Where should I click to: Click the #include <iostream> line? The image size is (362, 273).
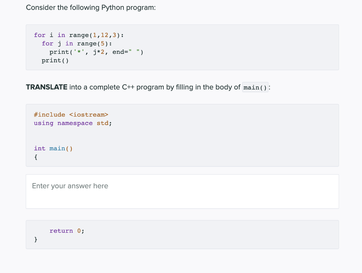coord(71,114)
